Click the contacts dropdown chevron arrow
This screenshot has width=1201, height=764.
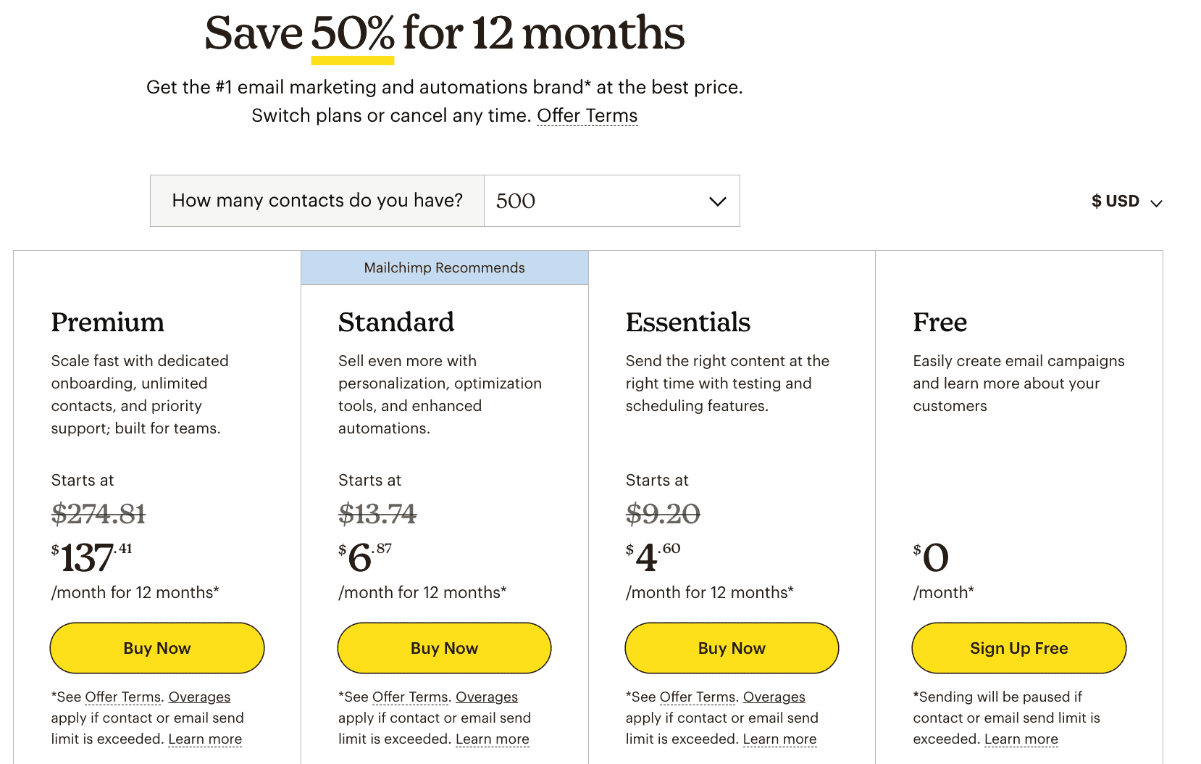click(716, 201)
